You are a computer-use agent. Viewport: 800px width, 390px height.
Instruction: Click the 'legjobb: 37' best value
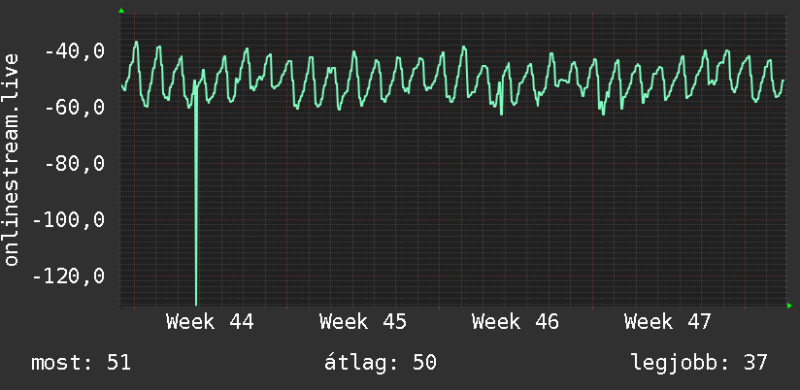699,363
